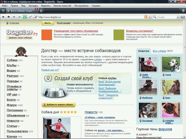
Task: Click paw icon next to Terry
Action: [163, 75]
